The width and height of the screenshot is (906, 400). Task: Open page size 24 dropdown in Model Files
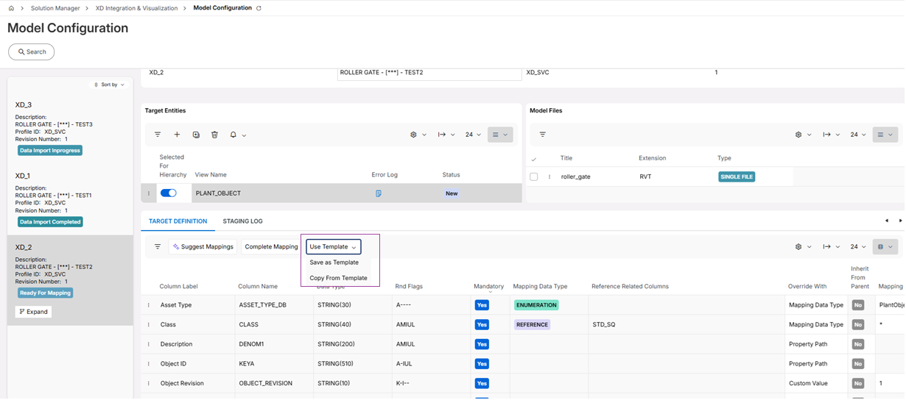(x=857, y=135)
